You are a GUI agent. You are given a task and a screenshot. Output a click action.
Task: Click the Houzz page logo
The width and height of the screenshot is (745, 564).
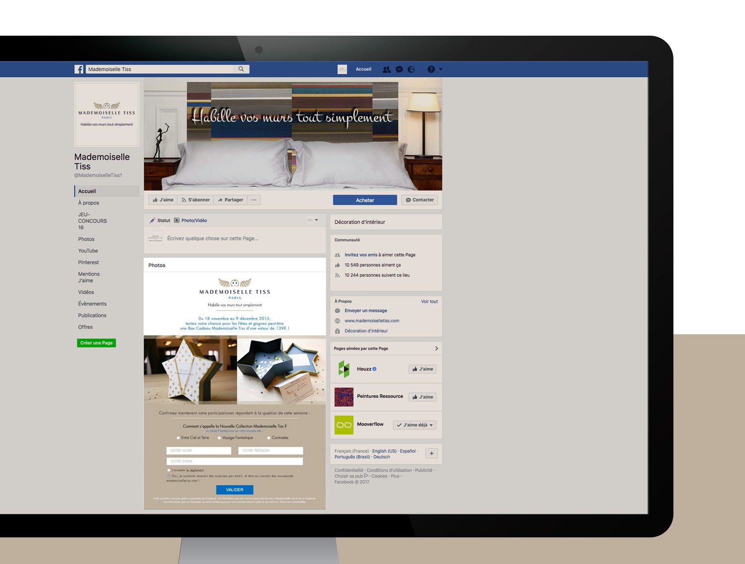[x=344, y=369]
